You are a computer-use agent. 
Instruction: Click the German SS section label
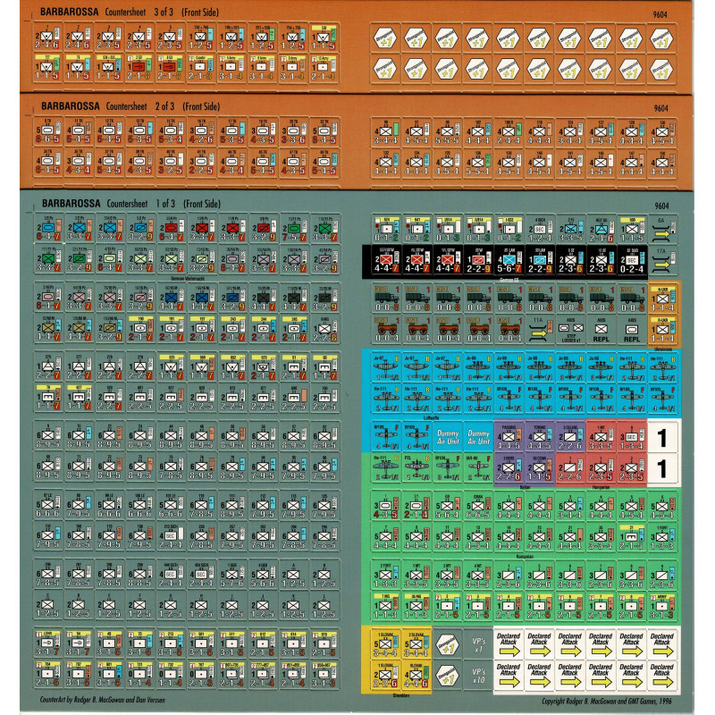[509, 280]
